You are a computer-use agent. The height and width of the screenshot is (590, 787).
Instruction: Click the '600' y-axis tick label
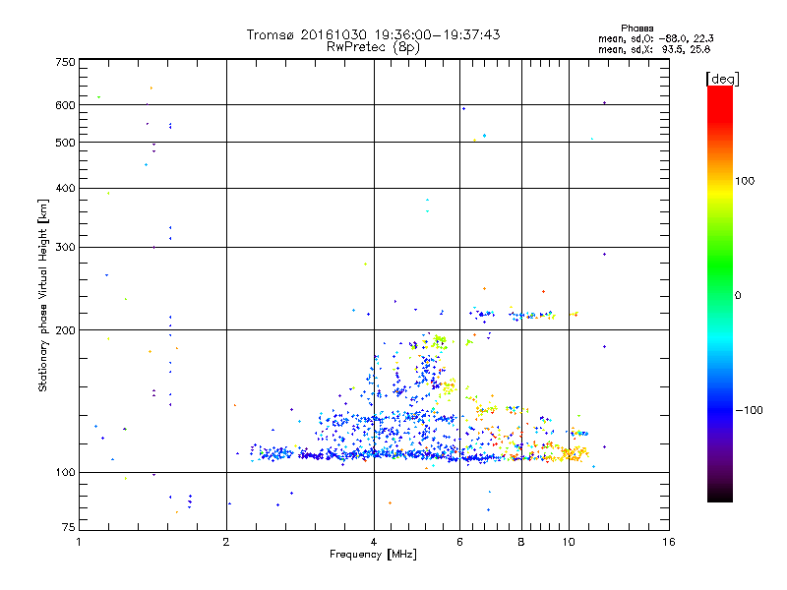pos(65,105)
